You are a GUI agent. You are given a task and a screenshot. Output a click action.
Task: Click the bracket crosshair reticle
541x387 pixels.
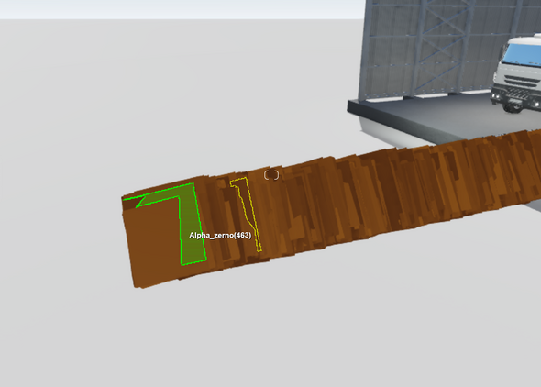pos(271,175)
